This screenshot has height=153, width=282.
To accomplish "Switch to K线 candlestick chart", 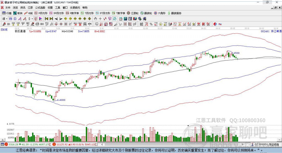I will [28, 13].
